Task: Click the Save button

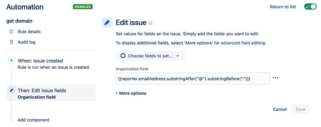Action: (300, 109)
